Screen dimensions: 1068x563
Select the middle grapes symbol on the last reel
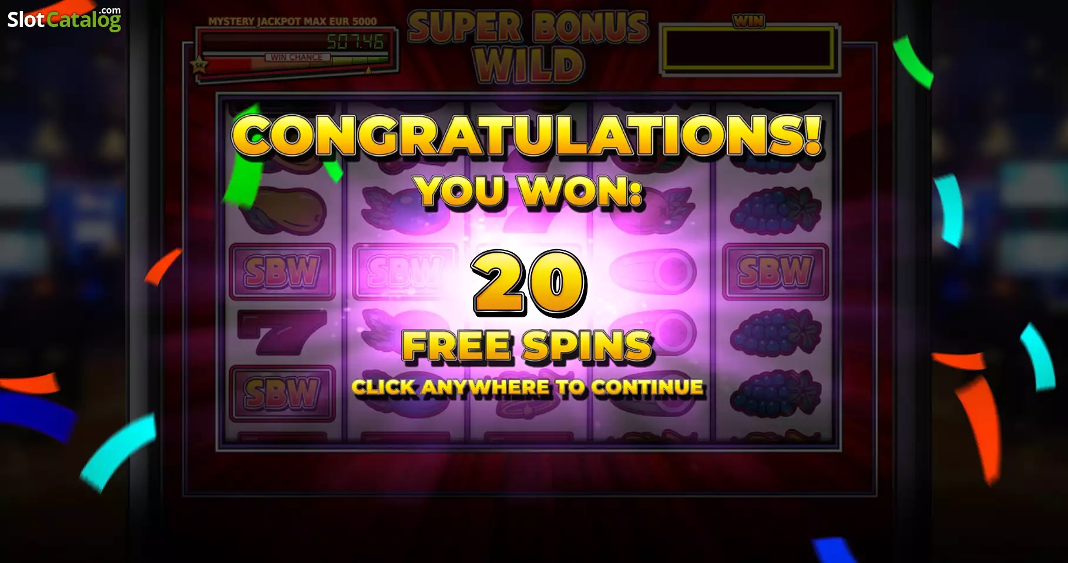pos(775,333)
